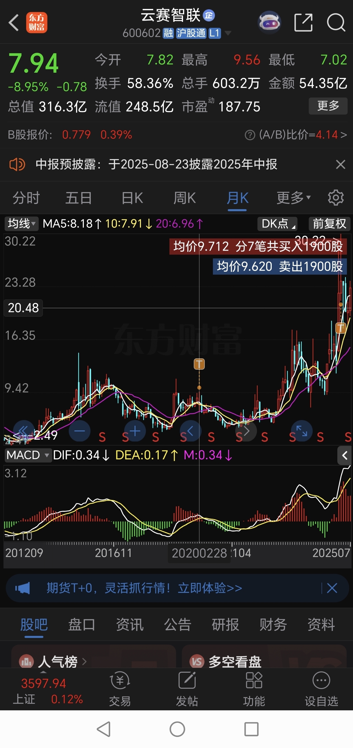
Task: Zoom in chart with plus button
Action: coord(135,431)
